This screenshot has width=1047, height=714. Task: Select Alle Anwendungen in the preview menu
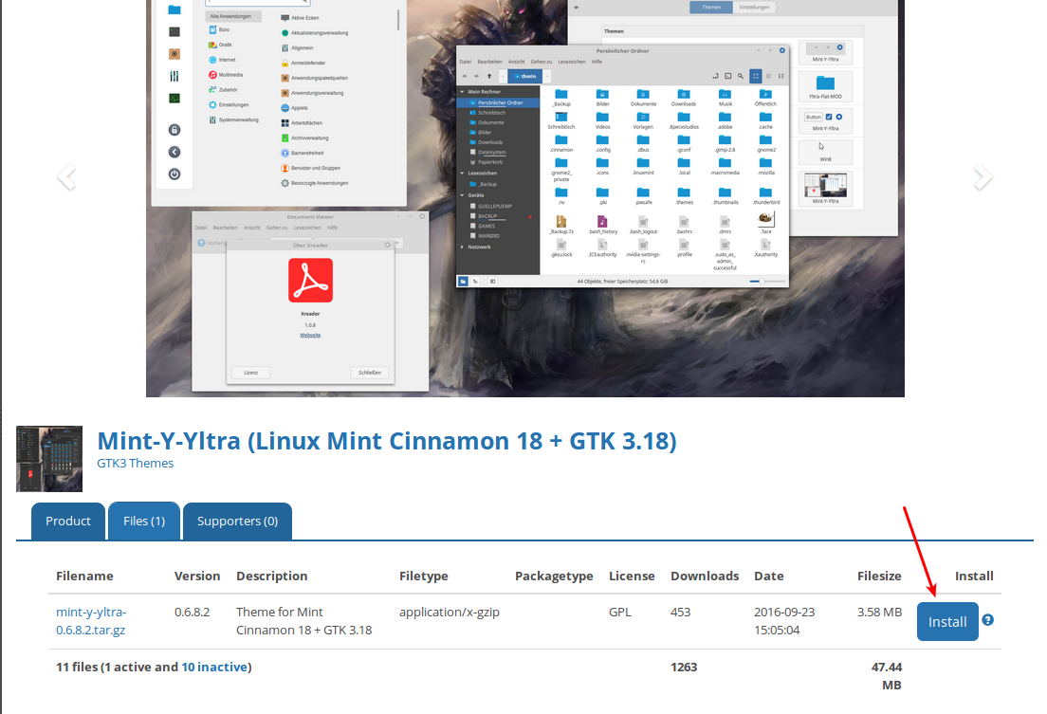(231, 16)
